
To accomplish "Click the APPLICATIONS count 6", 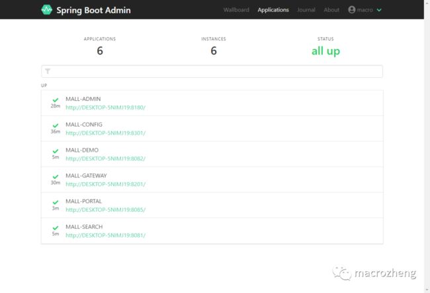I will 100,51.
